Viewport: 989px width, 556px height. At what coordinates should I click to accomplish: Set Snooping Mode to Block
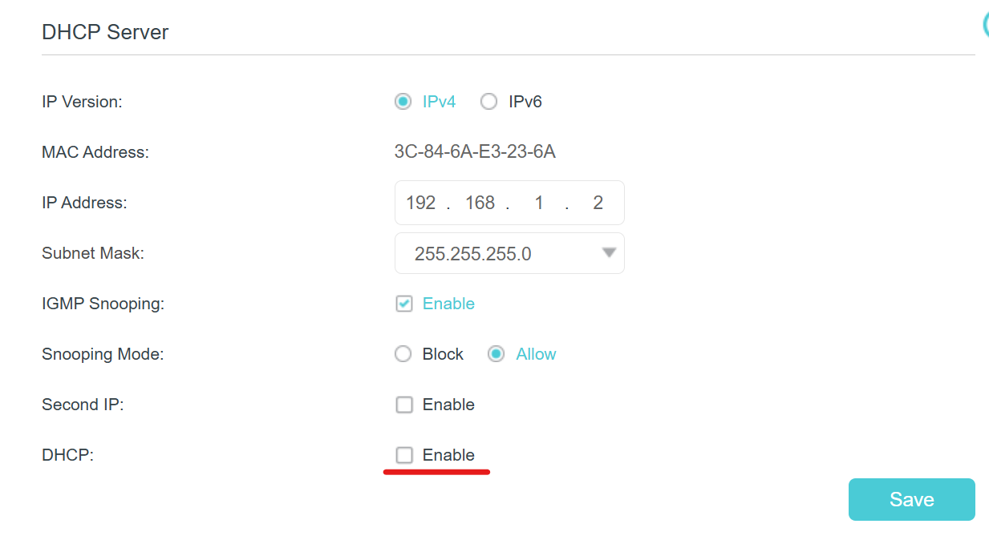click(x=403, y=354)
